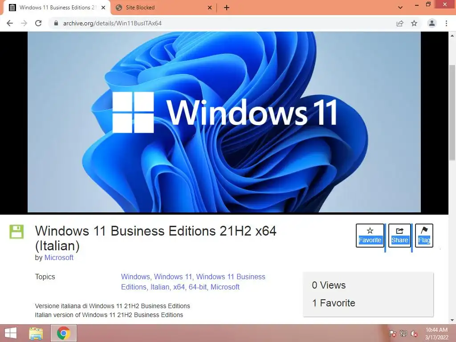Open the '64-bit' topic link
The width and height of the screenshot is (456, 342).
tap(198, 287)
